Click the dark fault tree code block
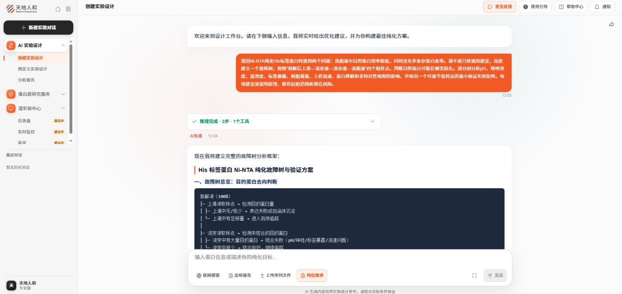This screenshot has height=294, width=622. [349, 219]
